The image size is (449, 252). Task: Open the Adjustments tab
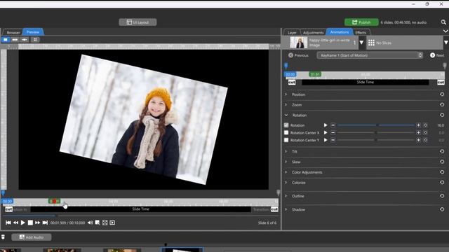313,33
